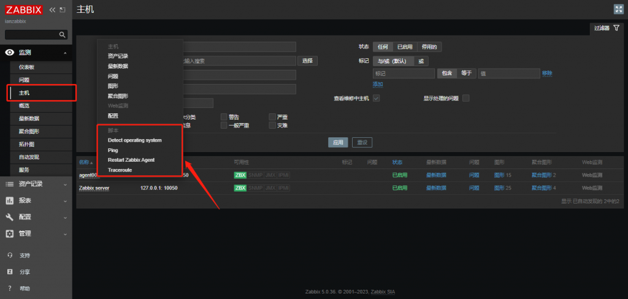Expand the 报表 sidebar section
Image resolution: width=628 pixels, height=299 pixels.
coord(65,200)
